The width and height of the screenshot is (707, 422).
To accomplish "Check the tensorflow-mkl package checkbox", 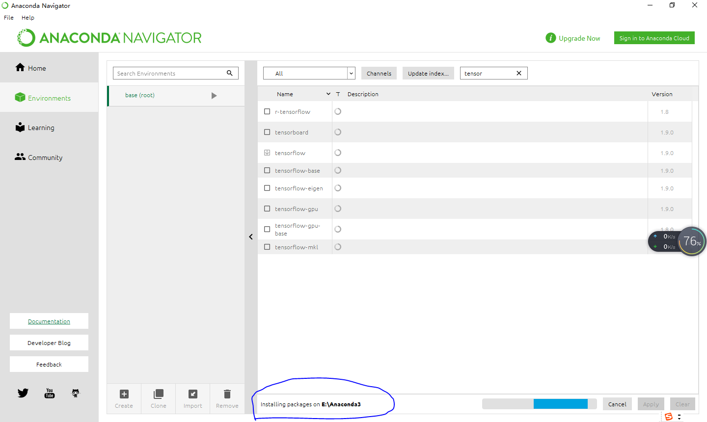I will tap(267, 247).
